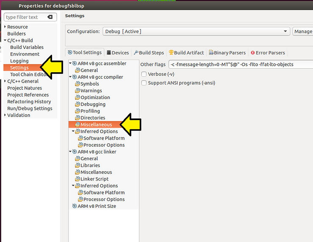313x242 pixels.
Task: Expand the Resource tree node
Action: click(x=5, y=27)
